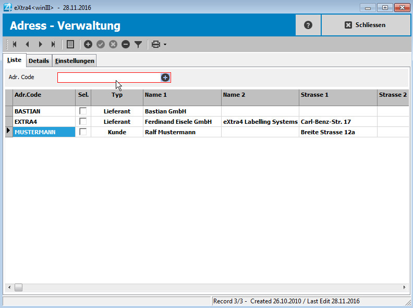Tick the Sel. checkbox for MUSTERMANN
Viewport: 413px width, 308px height.
click(83, 132)
